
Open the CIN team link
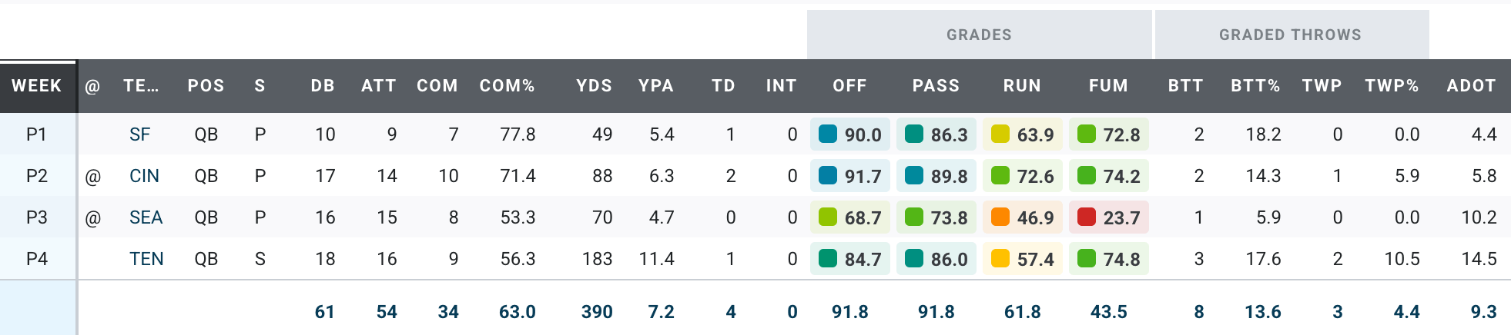click(x=144, y=176)
